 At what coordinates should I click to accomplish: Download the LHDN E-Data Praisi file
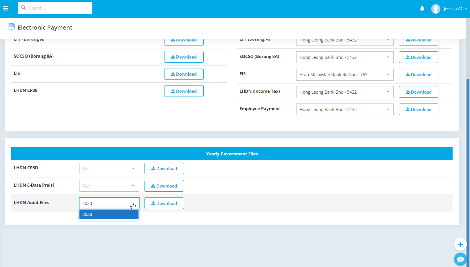pyautogui.click(x=164, y=186)
